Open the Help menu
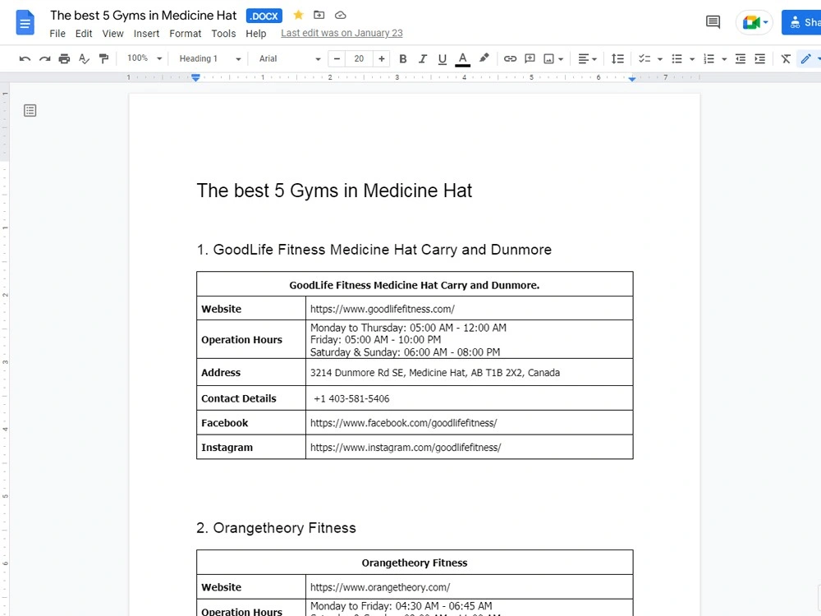Image resolution: width=821 pixels, height=616 pixels. tap(256, 34)
